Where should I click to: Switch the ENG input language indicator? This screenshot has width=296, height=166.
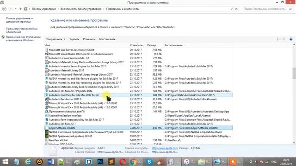[274, 162]
